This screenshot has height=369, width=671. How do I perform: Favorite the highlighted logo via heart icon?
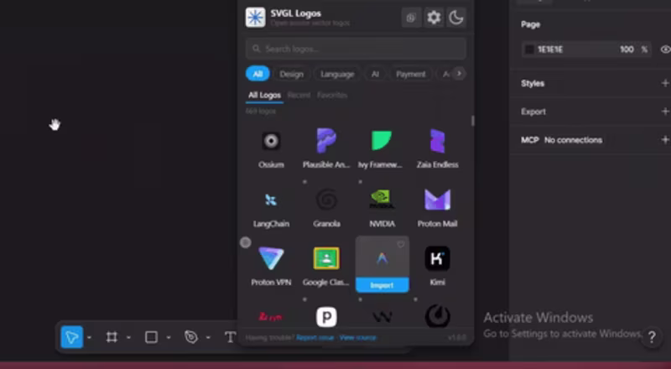[x=401, y=244]
